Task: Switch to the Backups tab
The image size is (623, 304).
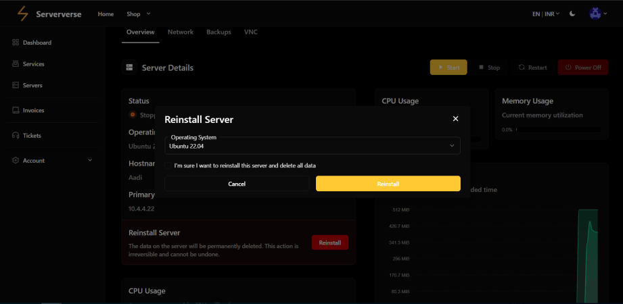Action: (x=218, y=32)
